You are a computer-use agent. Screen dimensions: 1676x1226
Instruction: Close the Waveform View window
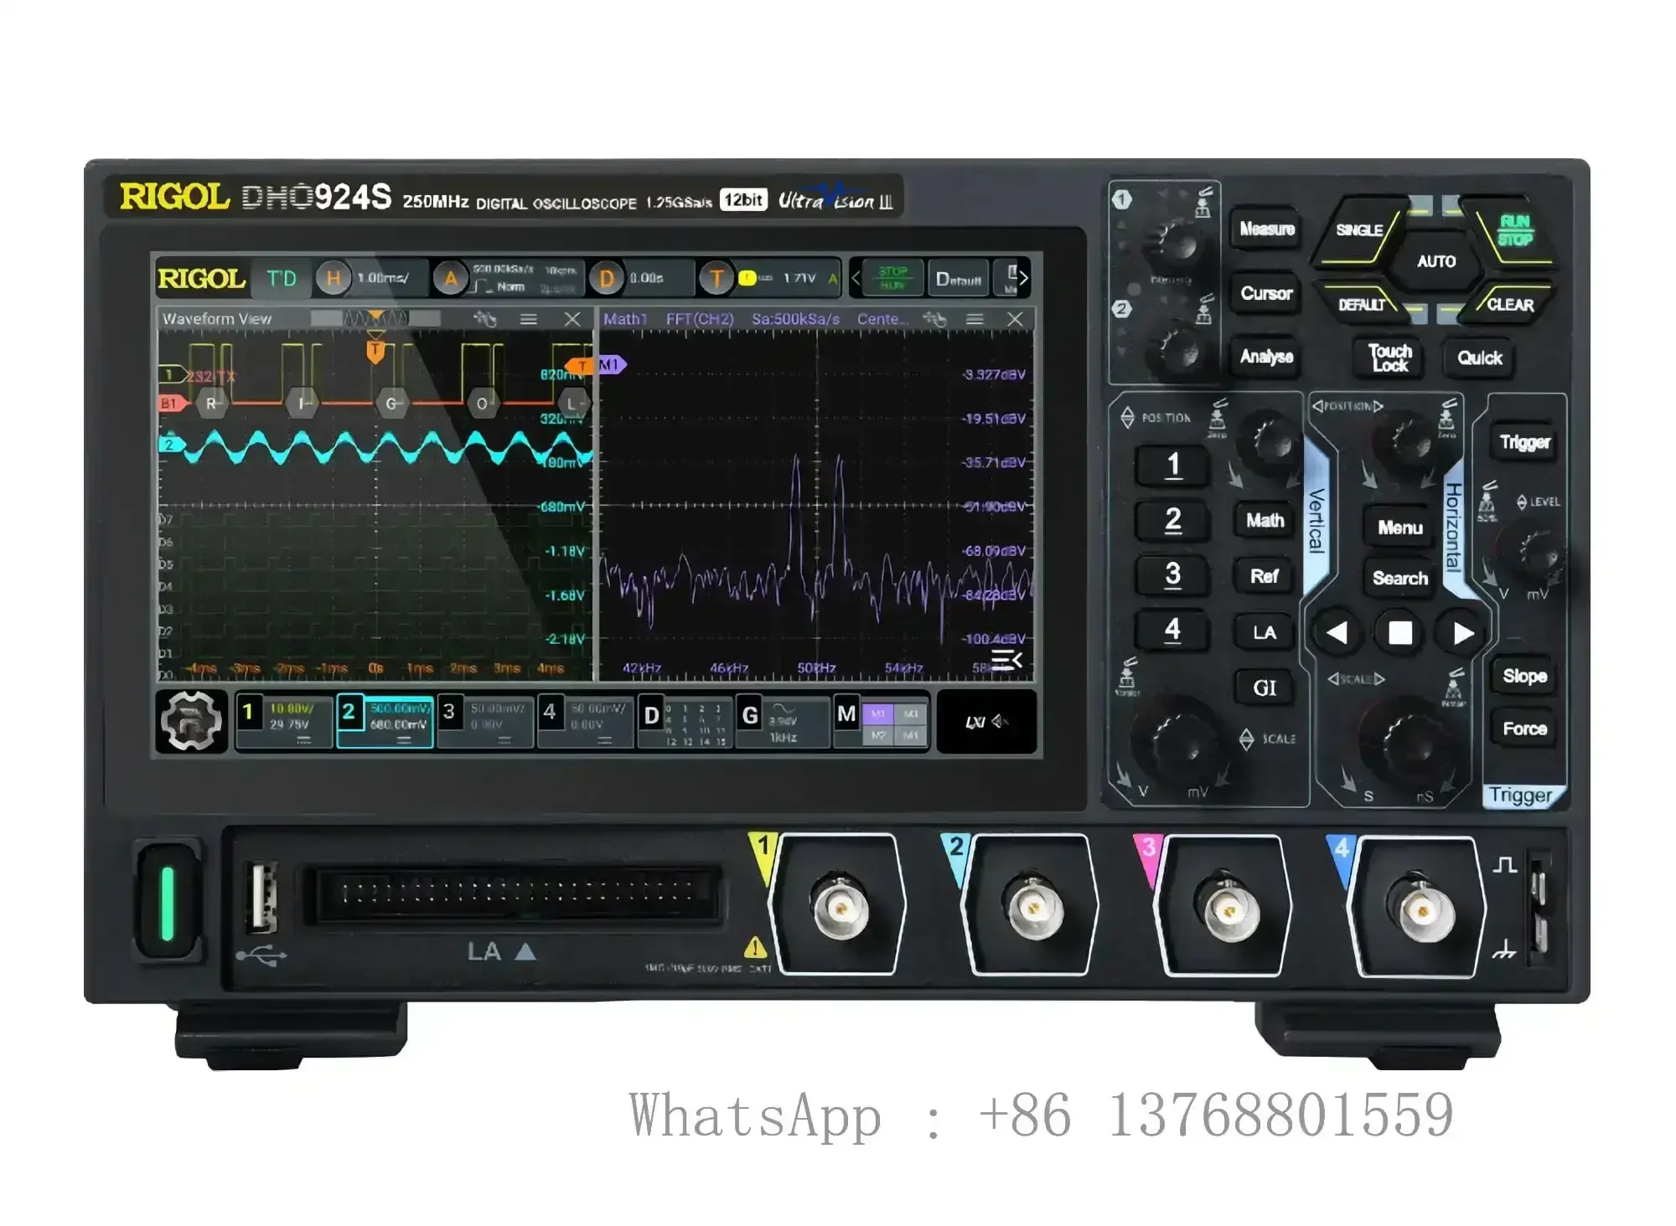[572, 319]
